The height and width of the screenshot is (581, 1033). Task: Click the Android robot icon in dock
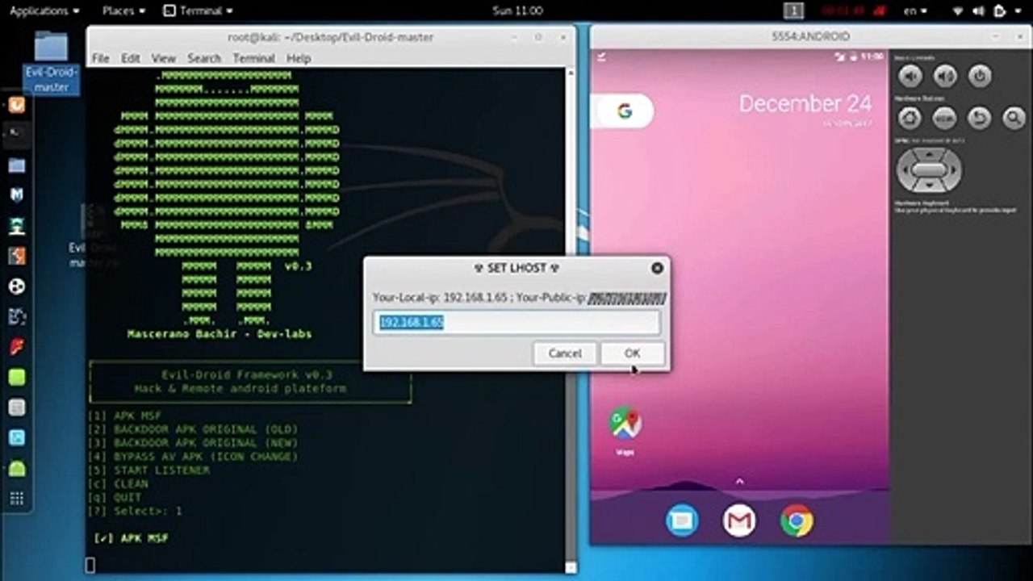(17, 468)
